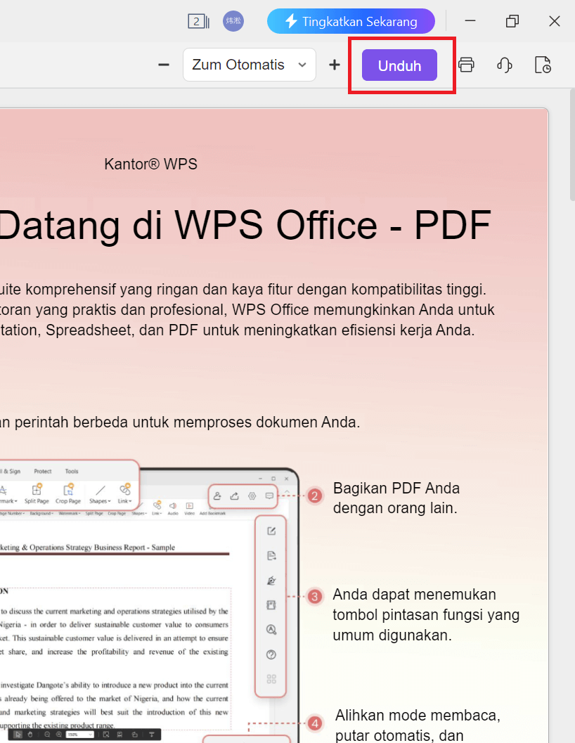This screenshot has width=575, height=743.
Task: Open the user avatar profile
Action: click(x=233, y=21)
